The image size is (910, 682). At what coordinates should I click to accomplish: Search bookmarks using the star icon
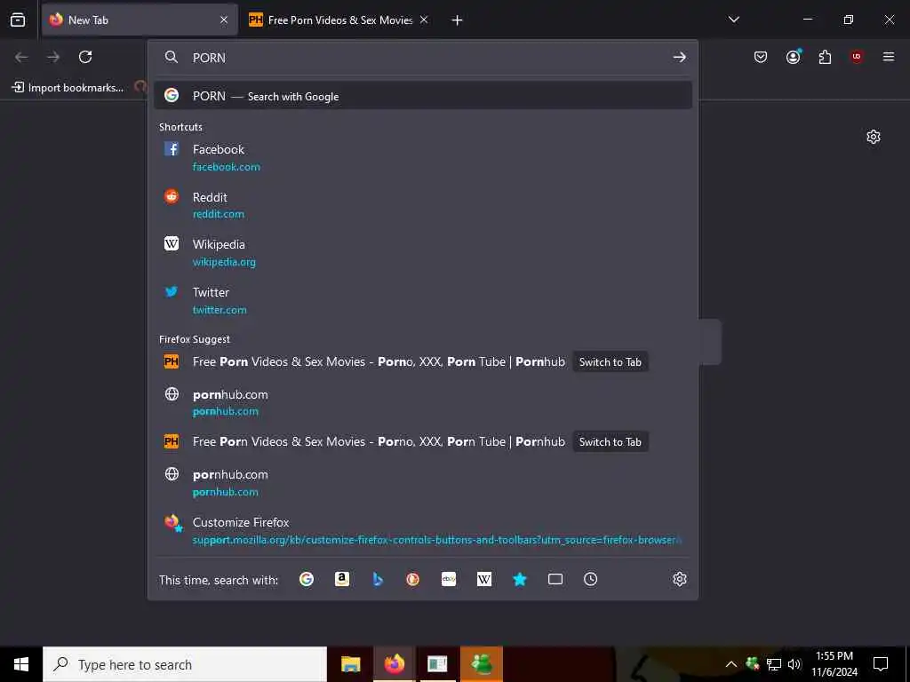click(x=519, y=579)
